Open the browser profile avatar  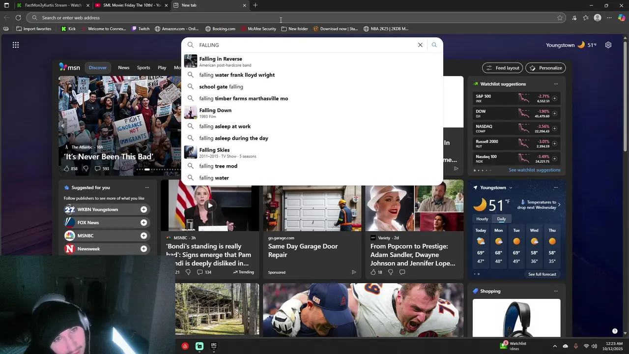pyautogui.click(x=598, y=18)
